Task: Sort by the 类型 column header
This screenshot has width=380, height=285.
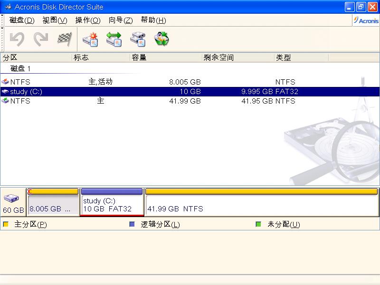Action: click(302, 57)
